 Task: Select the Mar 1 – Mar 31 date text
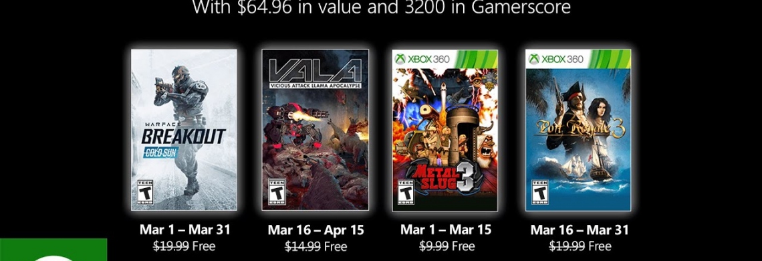184,229
